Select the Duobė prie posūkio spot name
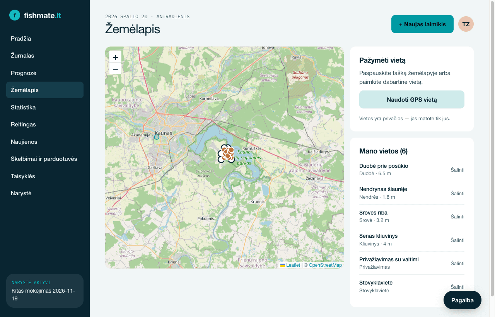 [x=384, y=166]
